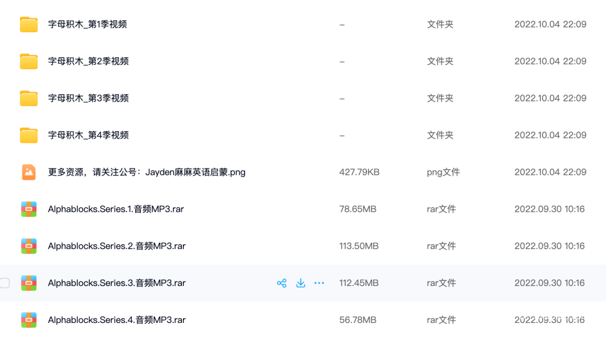Click the download icon for Alphablocks.Series.3.音频MP3.rar
The width and height of the screenshot is (606, 337).
pyautogui.click(x=301, y=283)
